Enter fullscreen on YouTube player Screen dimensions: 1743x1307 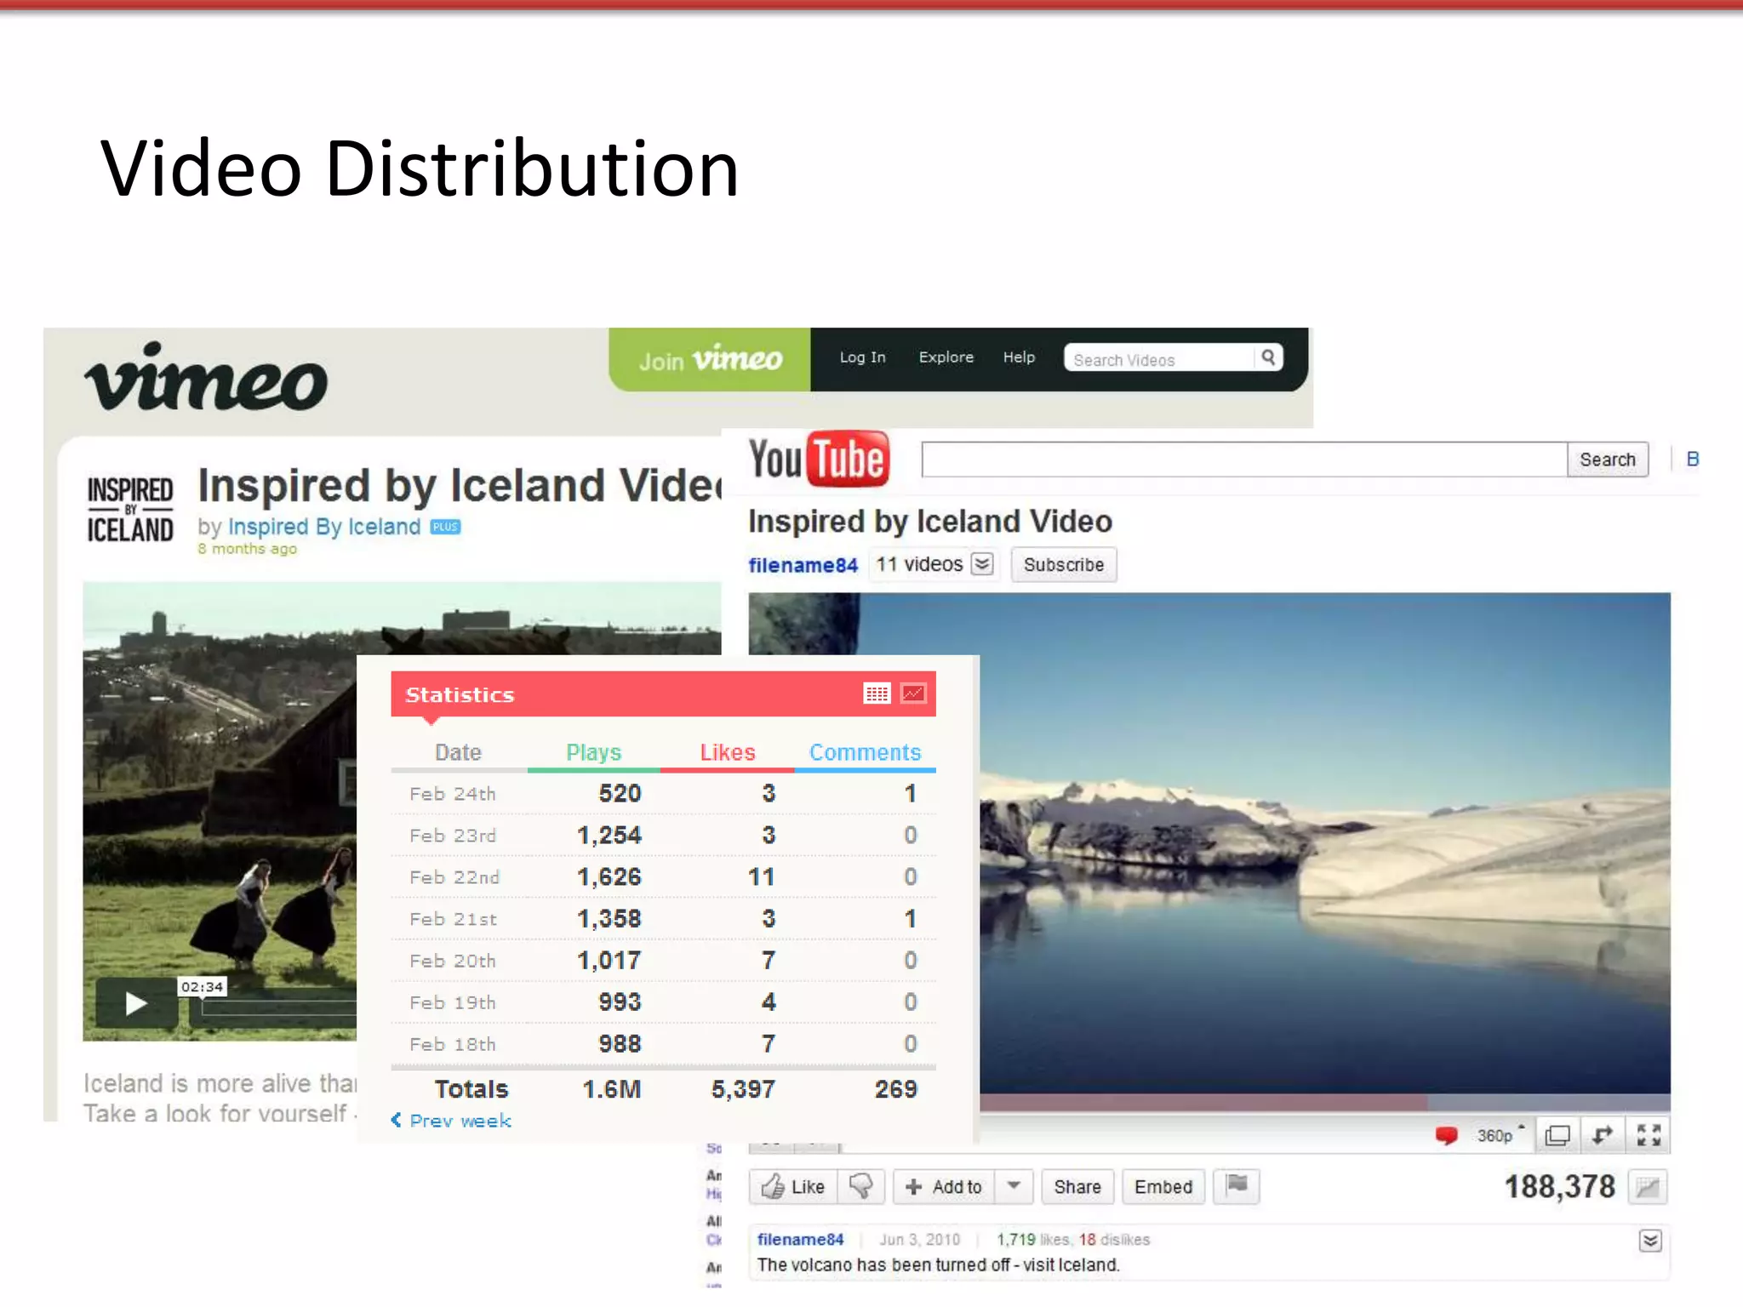tap(1649, 1135)
